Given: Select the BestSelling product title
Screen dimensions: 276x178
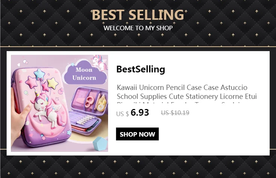Looking at the screenshot, I should click(141, 69).
